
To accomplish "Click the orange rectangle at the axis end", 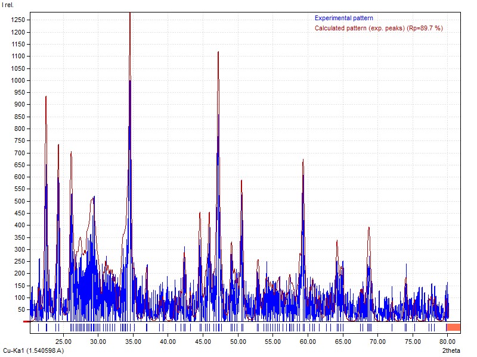I will 453,327.
